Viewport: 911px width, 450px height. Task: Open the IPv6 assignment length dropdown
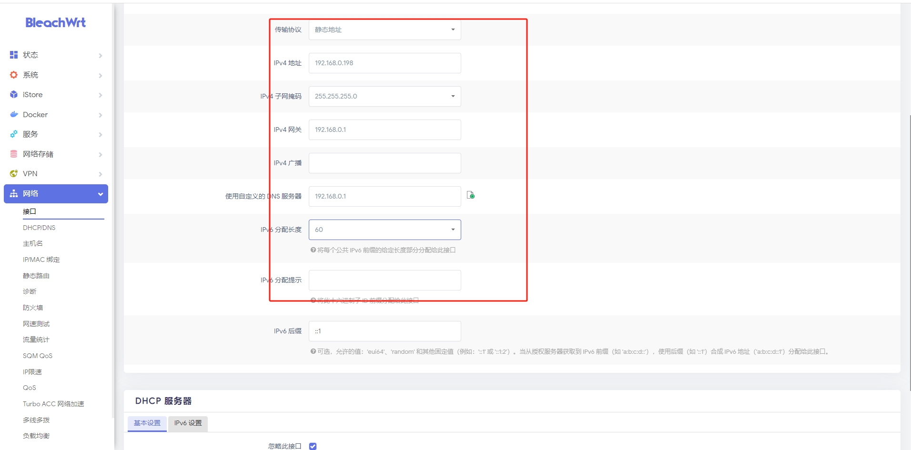[385, 230]
